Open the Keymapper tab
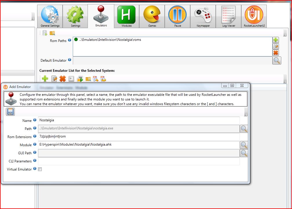Viewport: 292px width, 209px height. point(203,16)
